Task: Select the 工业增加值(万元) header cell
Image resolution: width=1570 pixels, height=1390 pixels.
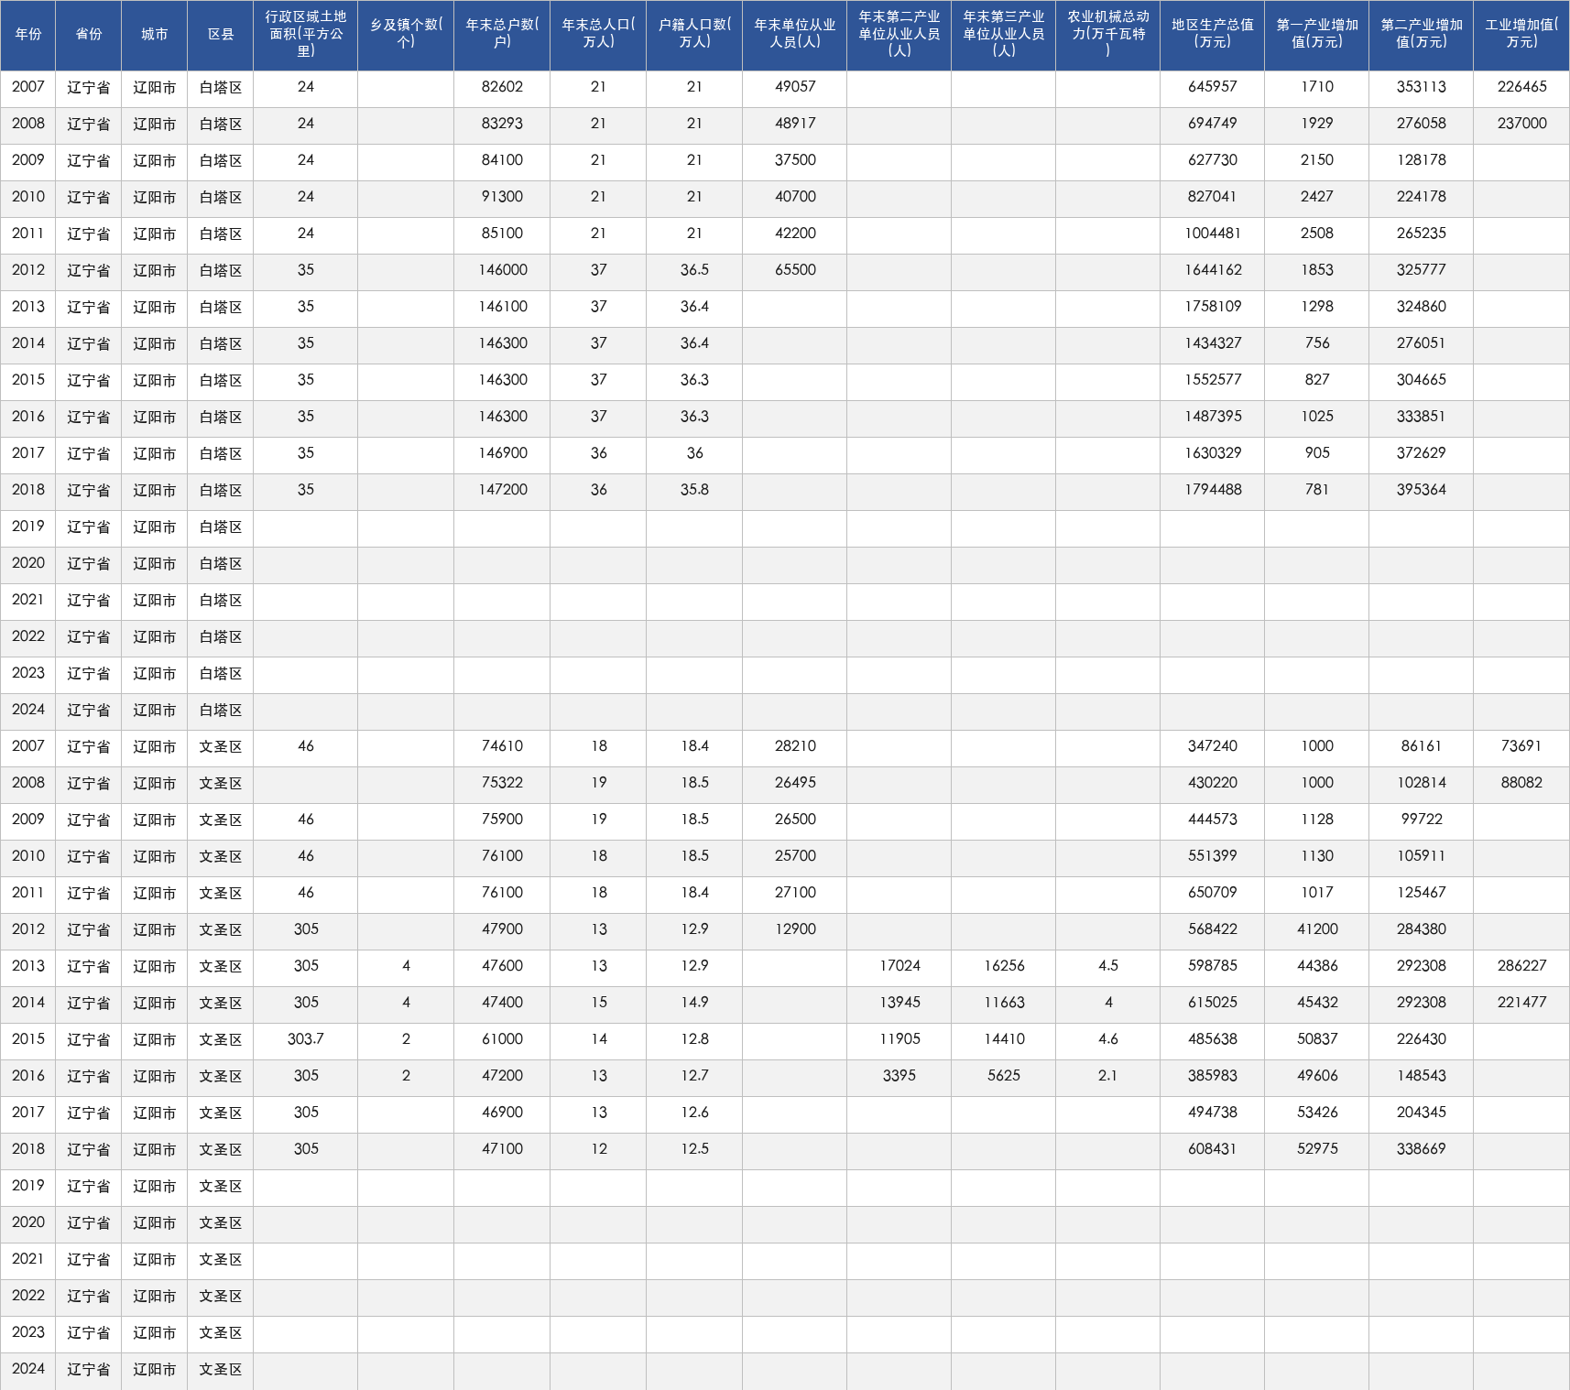Action: (x=1521, y=35)
